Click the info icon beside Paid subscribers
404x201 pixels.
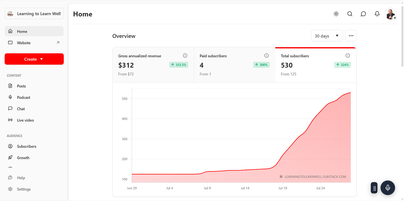tap(266, 56)
